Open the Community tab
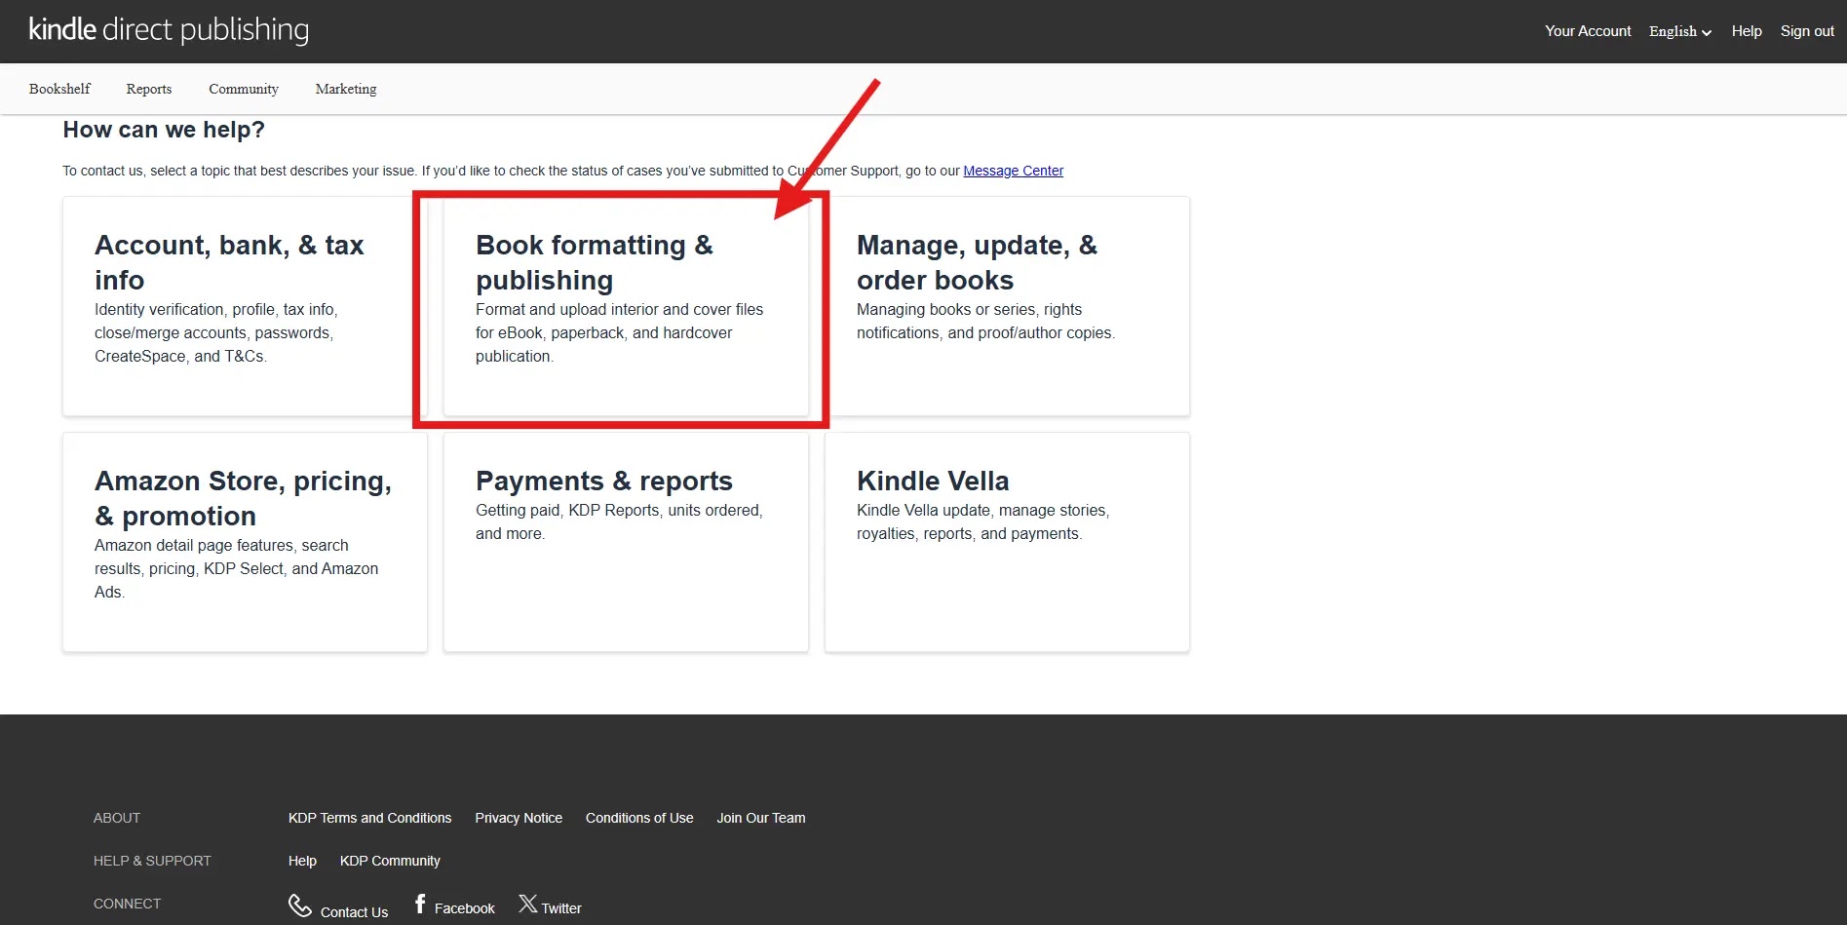The image size is (1847, 925). pyautogui.click(x=244, y=89)
